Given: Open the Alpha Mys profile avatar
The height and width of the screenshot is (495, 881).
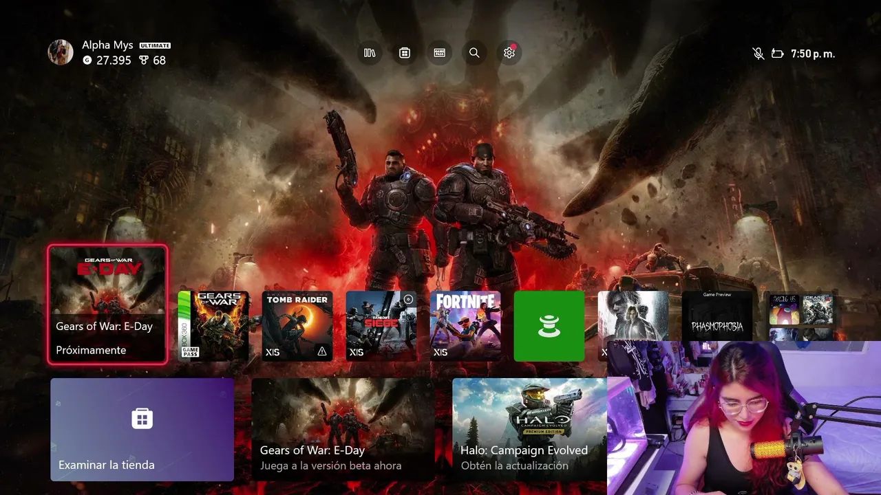Looking at the screenshot, I should [x=61, y=52].
